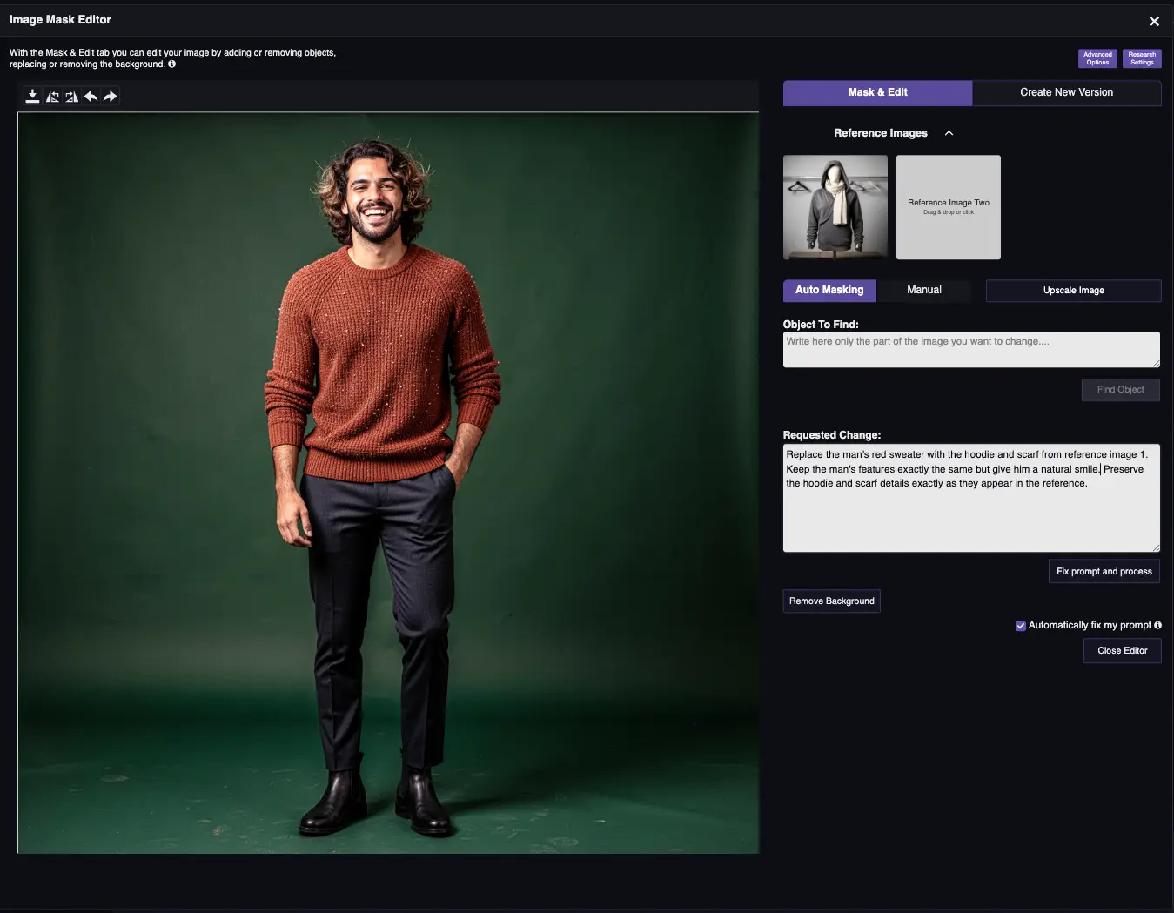Viewport: 1174px width, 913px height.
Task: Click the Remove Background button
Action: (x=831, y=601)
